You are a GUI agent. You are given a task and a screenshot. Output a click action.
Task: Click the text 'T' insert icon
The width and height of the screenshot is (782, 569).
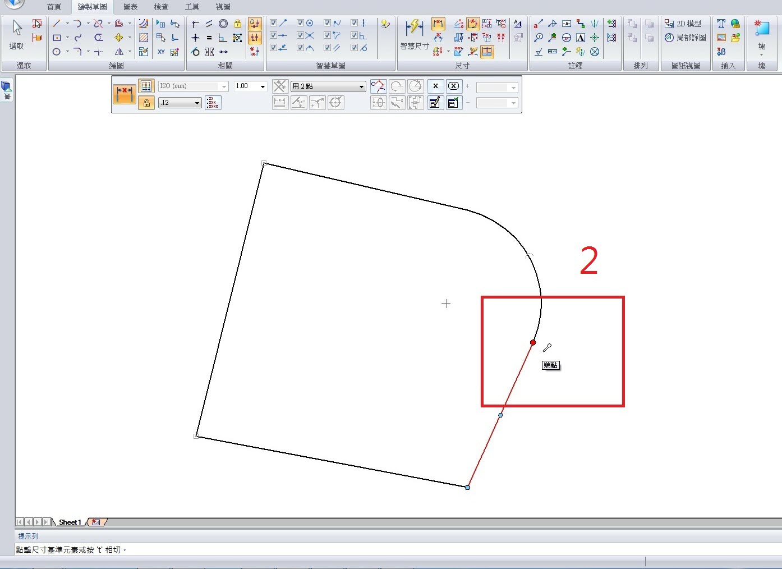(x=721, y=24)
